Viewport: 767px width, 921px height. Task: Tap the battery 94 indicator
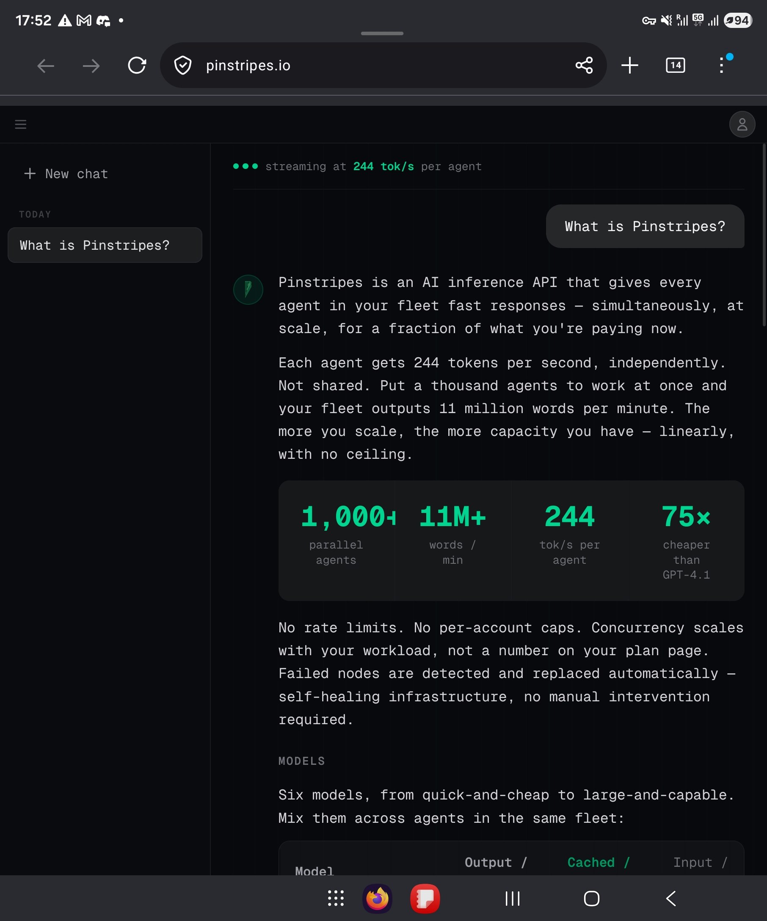click(x=738, y=20)
